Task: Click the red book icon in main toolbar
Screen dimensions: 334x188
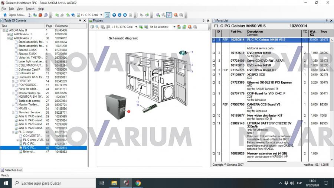Action: pyautogui.click(x=40, y=15)
